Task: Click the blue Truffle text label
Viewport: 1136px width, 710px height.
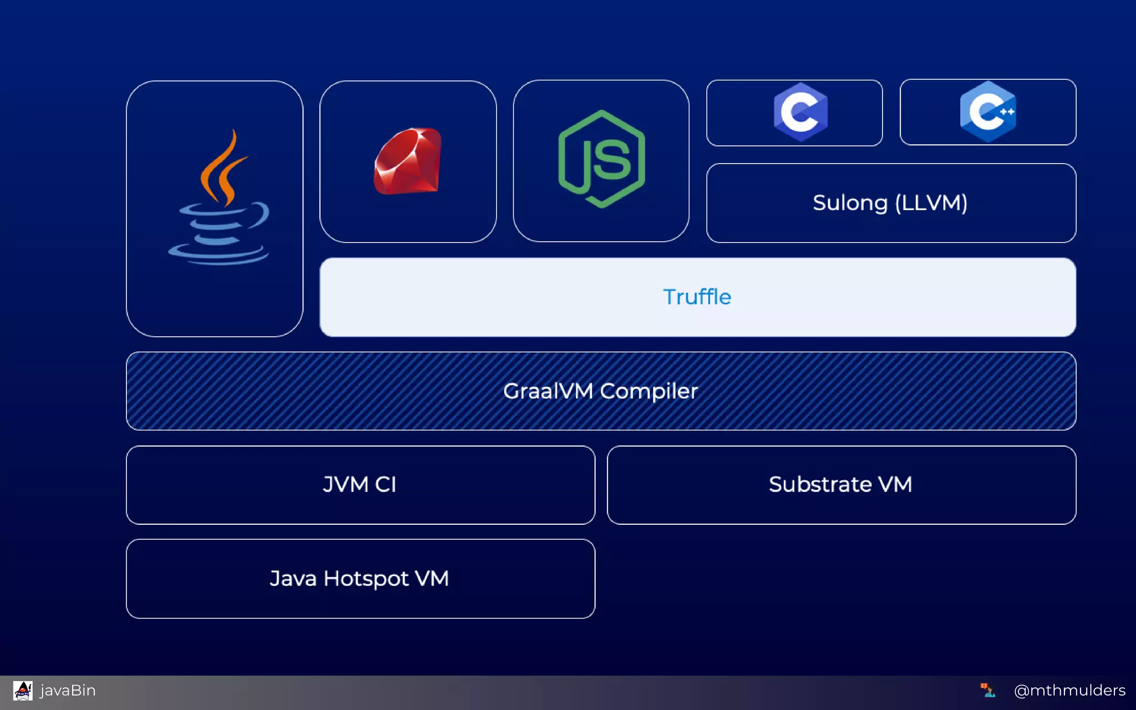Action: [697, 297]
